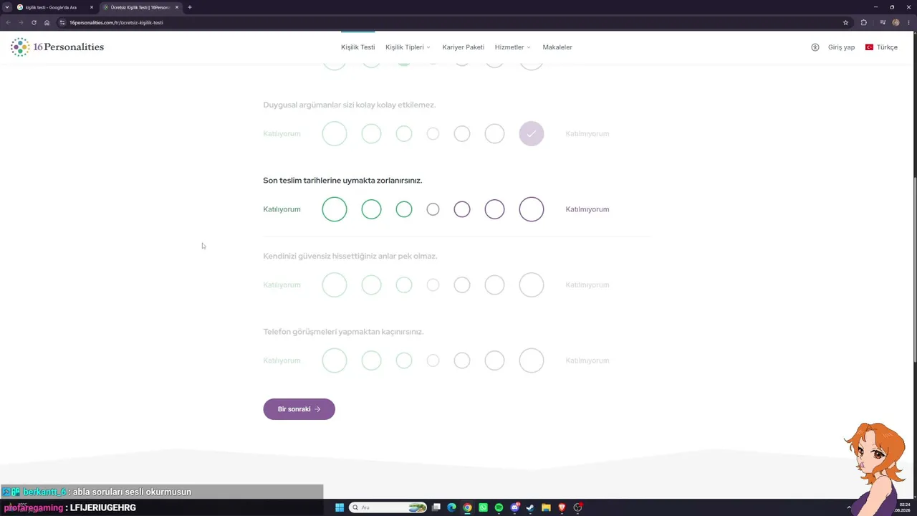Choose strongest disagree for 'Kendinizi güvensiz' question
This screenshot has height=516, width=917.
532,285
